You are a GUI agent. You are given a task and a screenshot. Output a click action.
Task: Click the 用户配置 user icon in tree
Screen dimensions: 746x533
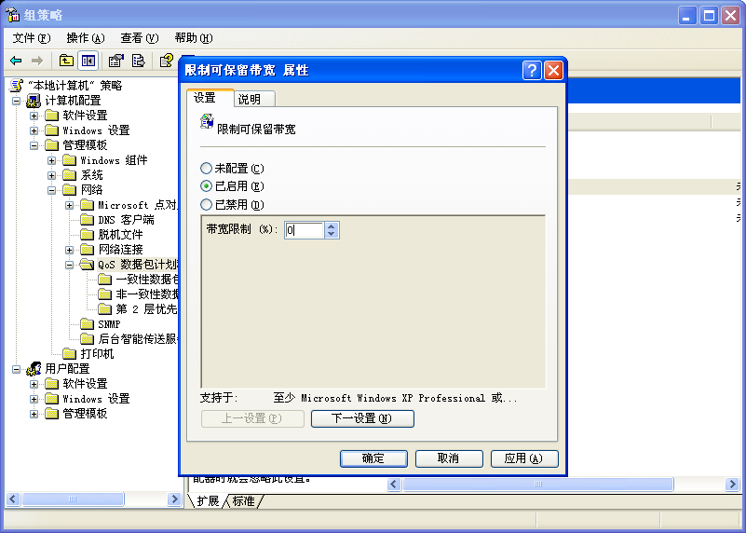pyautogui.click(x=34, y=369)
